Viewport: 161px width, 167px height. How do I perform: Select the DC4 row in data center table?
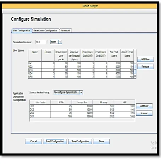82,116
